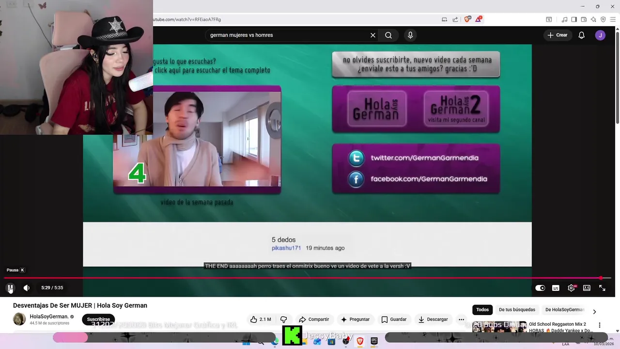Image resolution: width=620 pixels, height=349 pixels.
Task: Open more actions three-dot menu
Action: [x=462, y=319]
